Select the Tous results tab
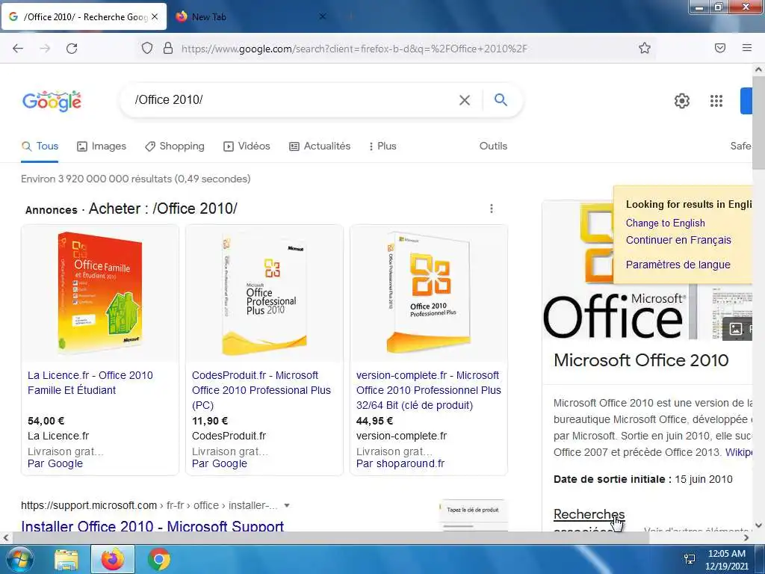This screenshot has height=574, width=765. tap(40, 146)
